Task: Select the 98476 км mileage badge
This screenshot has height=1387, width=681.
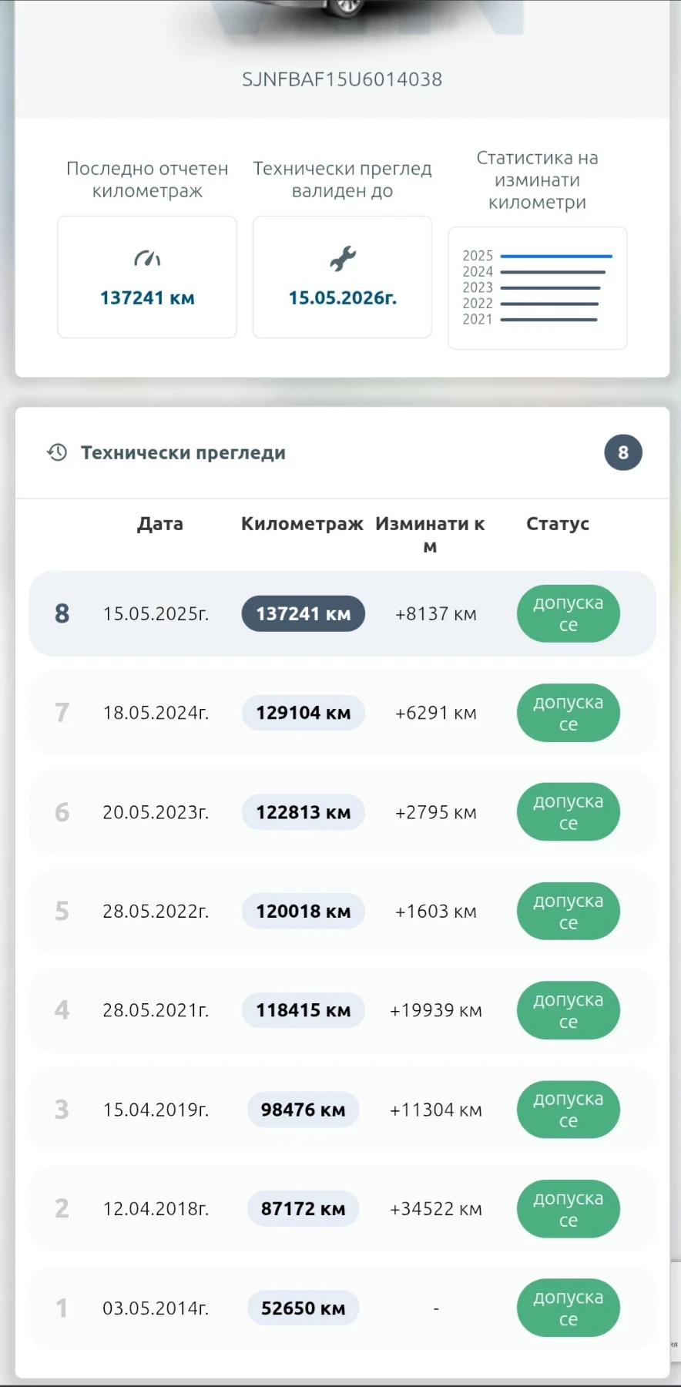Action: pos(303,1110)
